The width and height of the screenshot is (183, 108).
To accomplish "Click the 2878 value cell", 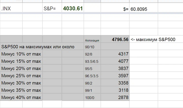I will [115, 98].
